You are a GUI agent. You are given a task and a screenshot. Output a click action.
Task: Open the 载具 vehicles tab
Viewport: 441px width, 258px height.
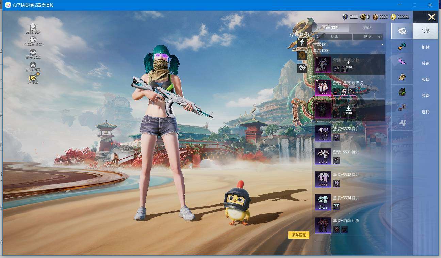pos(426,80)
